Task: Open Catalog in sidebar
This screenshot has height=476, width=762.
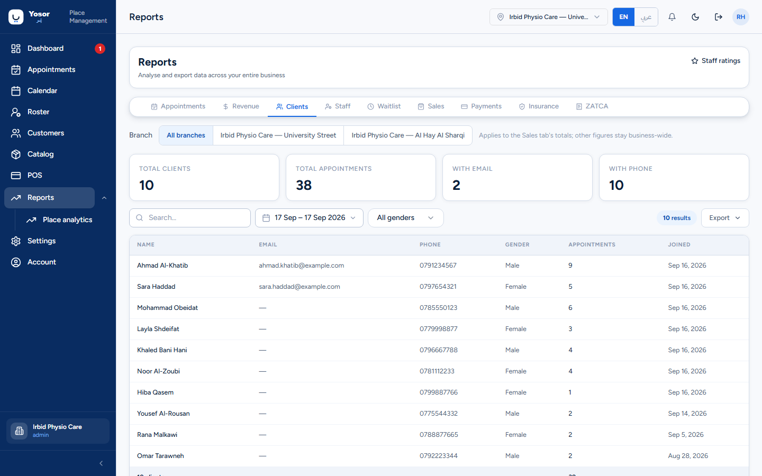Action: 40,154
